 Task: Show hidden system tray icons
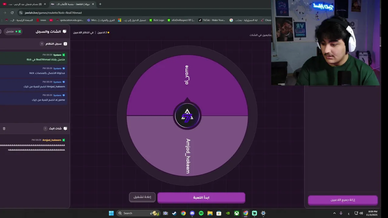coord(334,213)
